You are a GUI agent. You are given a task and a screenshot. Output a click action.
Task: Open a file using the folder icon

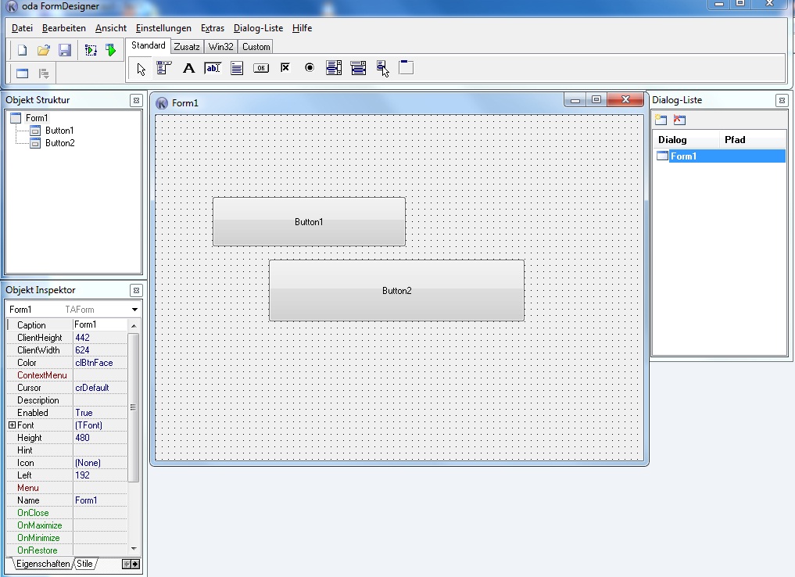click(44, 50)
